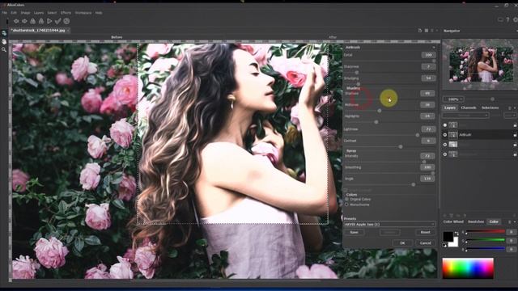The image size is (518, 291).
Task: Click the lock icon on the AirBrush layer row
Action: (515, 135)
